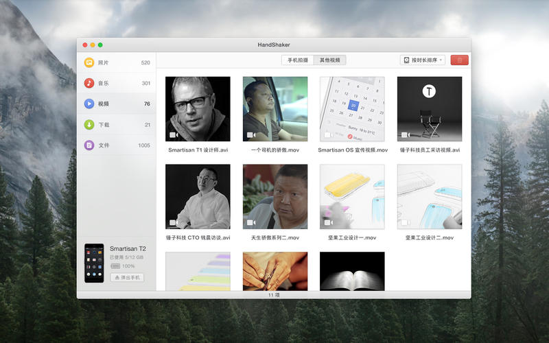Image resolution: width=549 pixels, height=343 pixels.
Task: Click the blue 视频 (Video) play icon
Action: (89, 104)
